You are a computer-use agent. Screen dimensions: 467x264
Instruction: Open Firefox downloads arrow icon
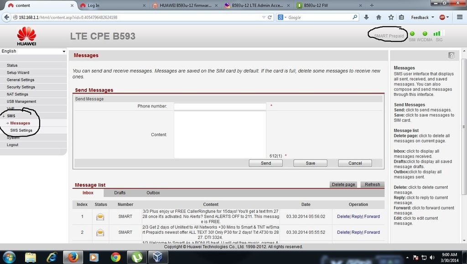pos(367,17)
